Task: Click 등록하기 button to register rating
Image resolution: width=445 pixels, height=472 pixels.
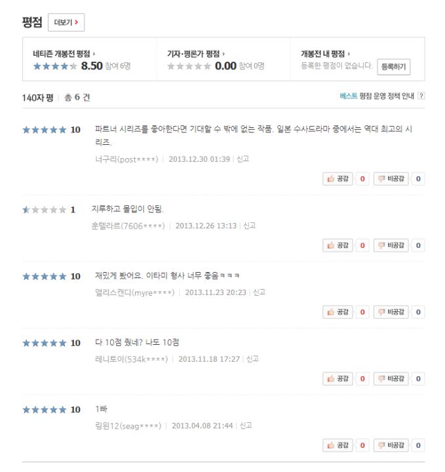Action: tap(395, 67)
